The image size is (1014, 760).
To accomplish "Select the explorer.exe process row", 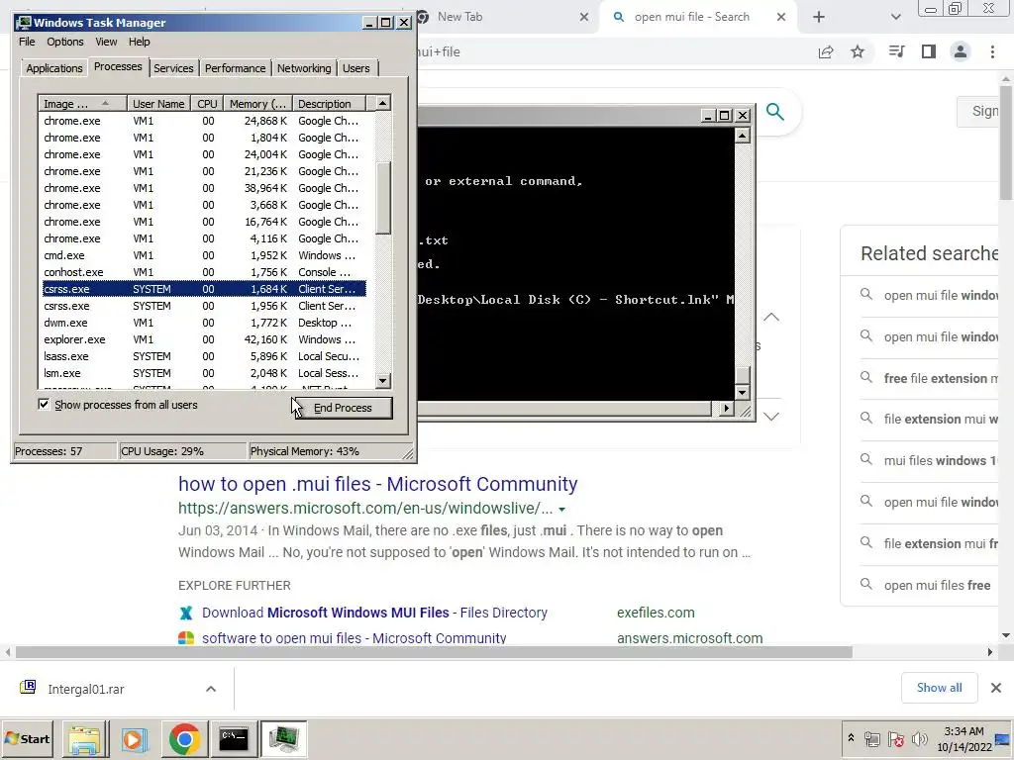I will pyautogui.click(x=204, y=339).
